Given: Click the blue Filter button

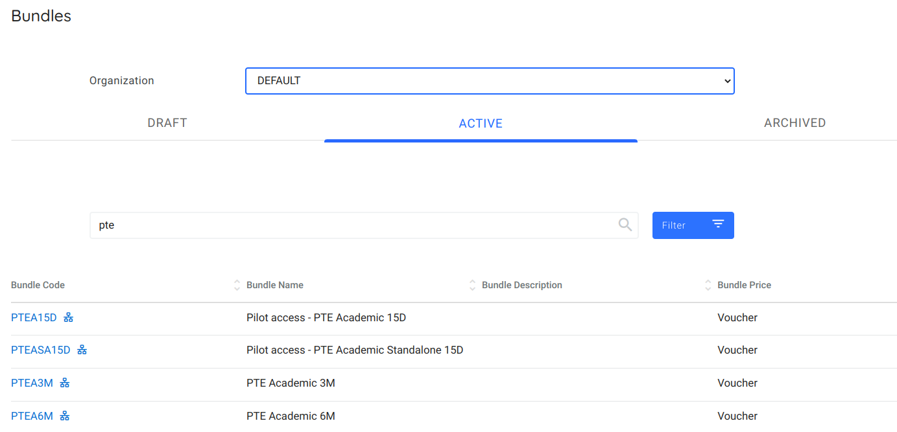Looking at the screenshot, I should [x=693, y=225].
